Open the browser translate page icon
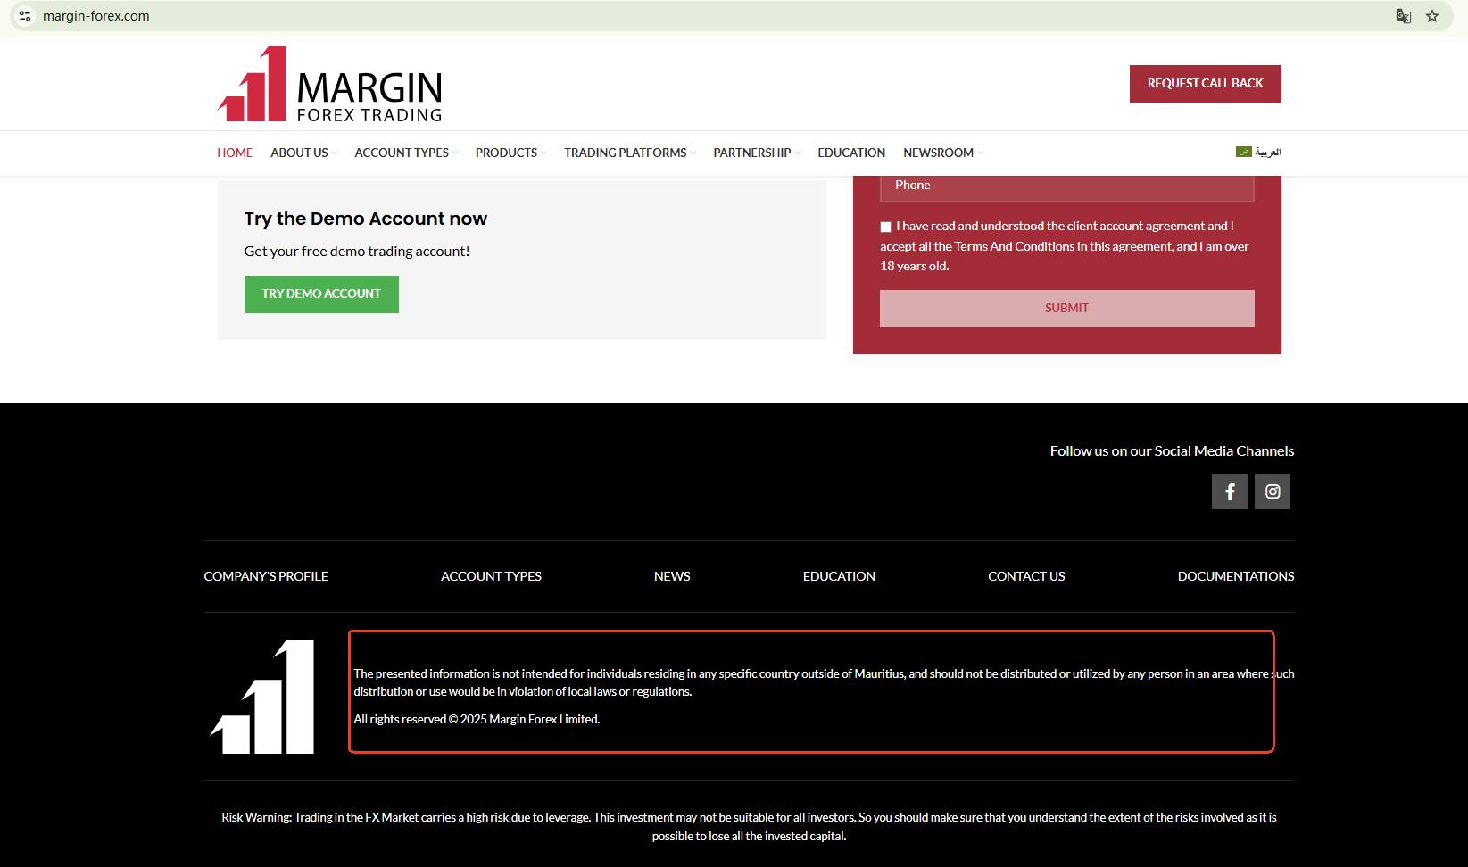The width and height of the screenshot is (1468, 867). [x=1403, y=16]
